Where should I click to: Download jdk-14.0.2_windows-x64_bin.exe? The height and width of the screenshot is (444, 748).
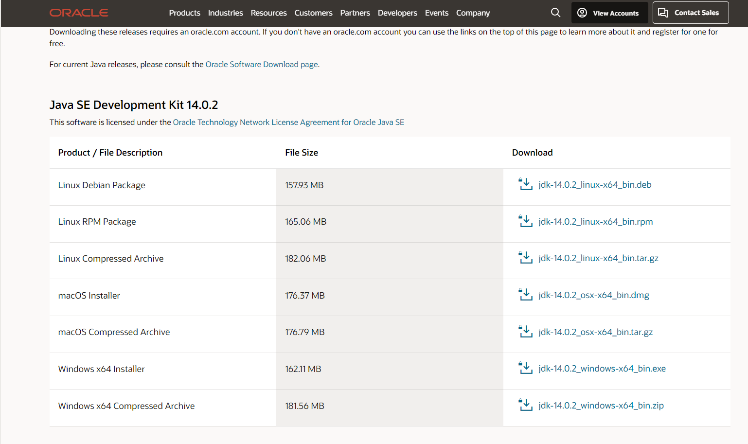click(x=602, y=369)
